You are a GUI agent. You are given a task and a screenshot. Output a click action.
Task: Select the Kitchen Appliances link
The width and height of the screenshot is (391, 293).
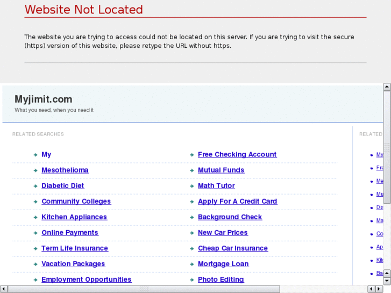[74, 217]
